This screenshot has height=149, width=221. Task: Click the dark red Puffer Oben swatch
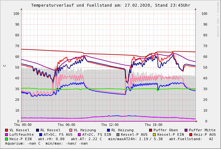(150, 130)
